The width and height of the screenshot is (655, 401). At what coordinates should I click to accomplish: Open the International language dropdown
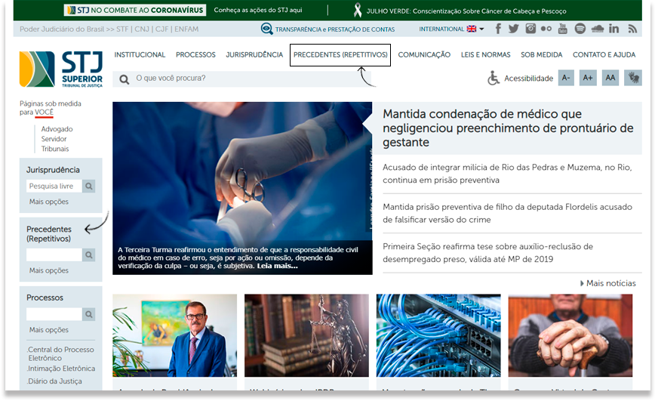pos(451,29)
